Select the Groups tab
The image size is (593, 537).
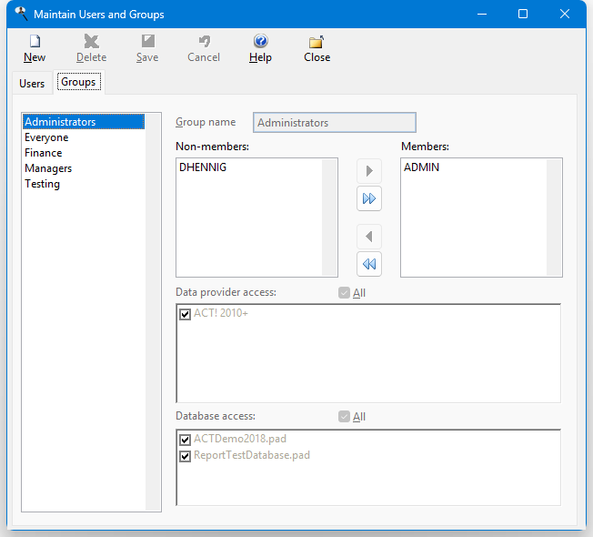(x=78, y=83)
